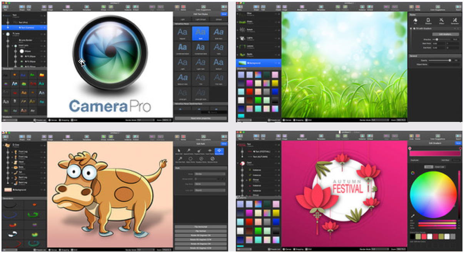Click Duplicate in Edit Gradient panel
464x253 pixels.
pos(414,160)
